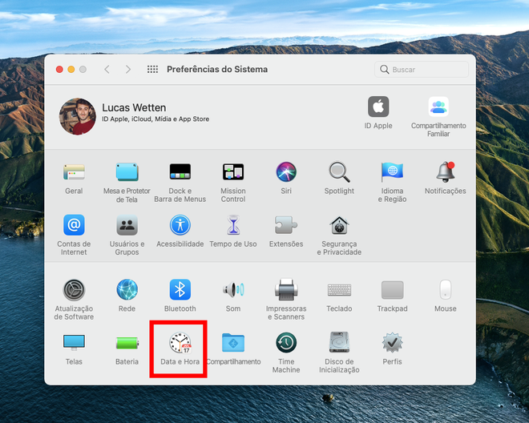
Task: Show all preferences via grid button
Action: coord(152,70)
